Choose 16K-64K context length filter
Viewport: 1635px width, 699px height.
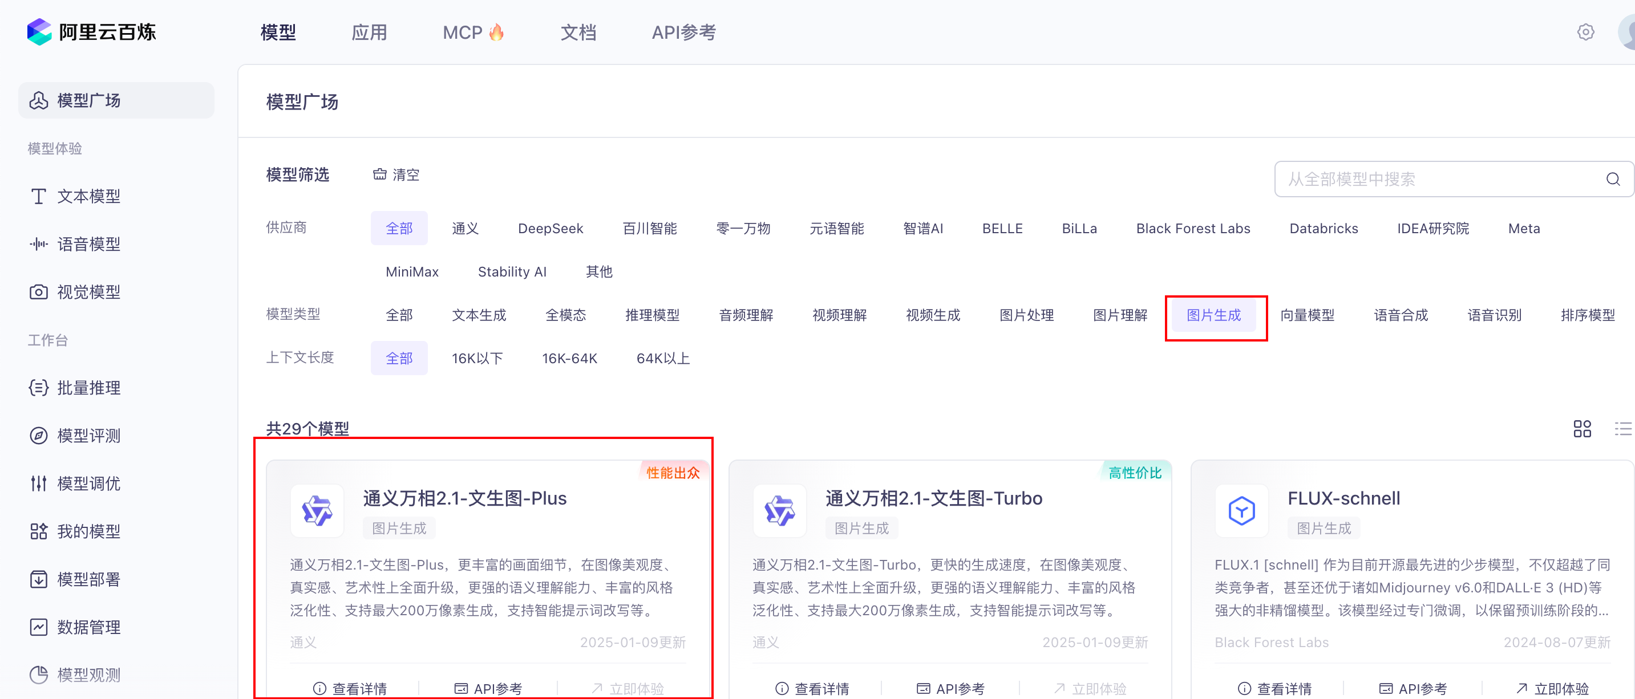click(x=569, y=359)
